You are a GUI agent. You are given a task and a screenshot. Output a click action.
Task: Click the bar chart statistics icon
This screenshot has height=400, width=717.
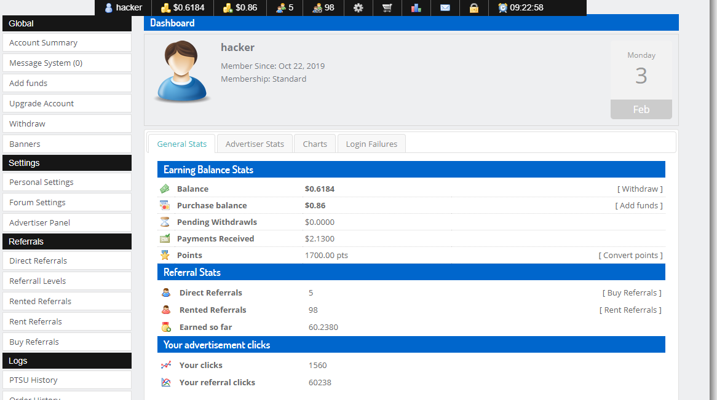click(416, 8)
